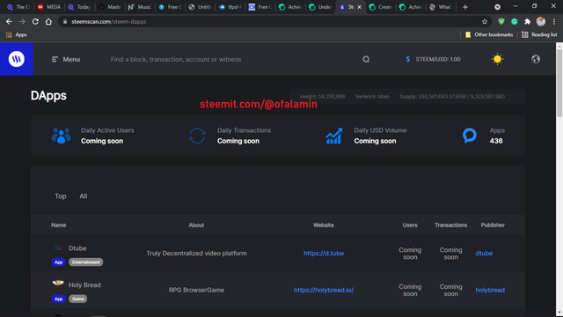Click the browser back arrow
Screen dimensions: 563x317
[9, 21]
